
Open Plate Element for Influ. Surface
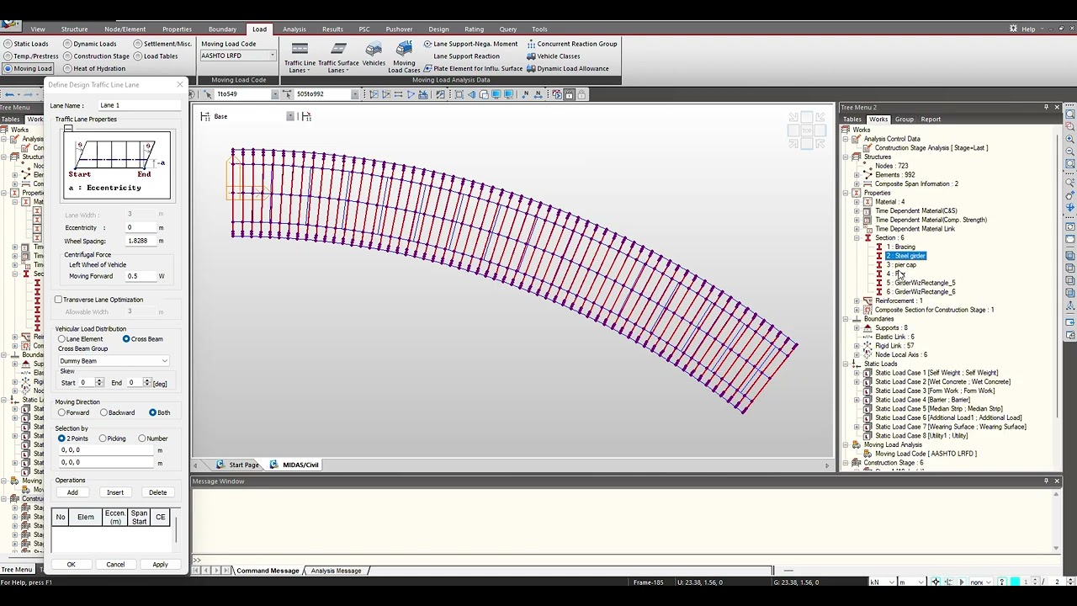[473, 68]
